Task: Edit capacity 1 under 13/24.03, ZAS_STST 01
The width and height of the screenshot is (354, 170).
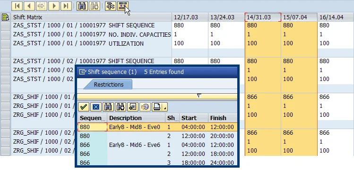Action: 226,34
